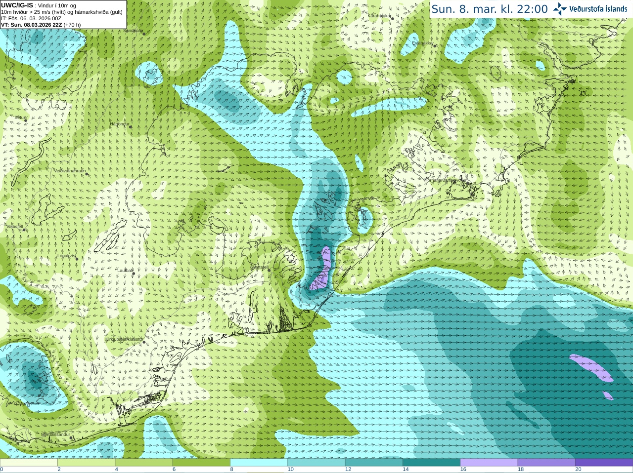Click the scale label '20'

tap(578, 470)
